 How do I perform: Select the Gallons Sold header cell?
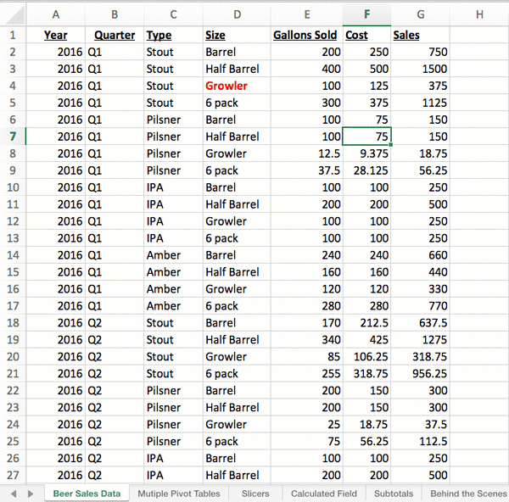pos(306,35)
